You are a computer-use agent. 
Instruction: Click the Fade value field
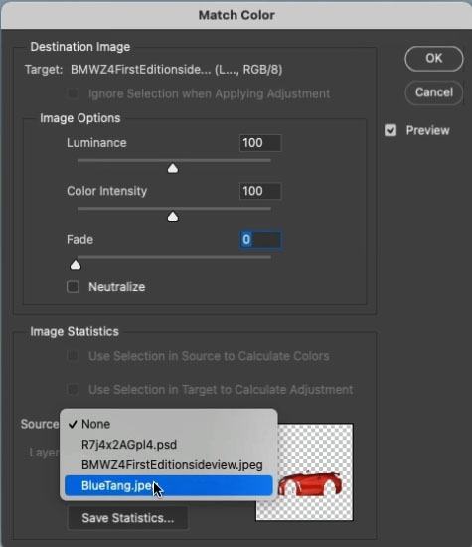point(260,240)
